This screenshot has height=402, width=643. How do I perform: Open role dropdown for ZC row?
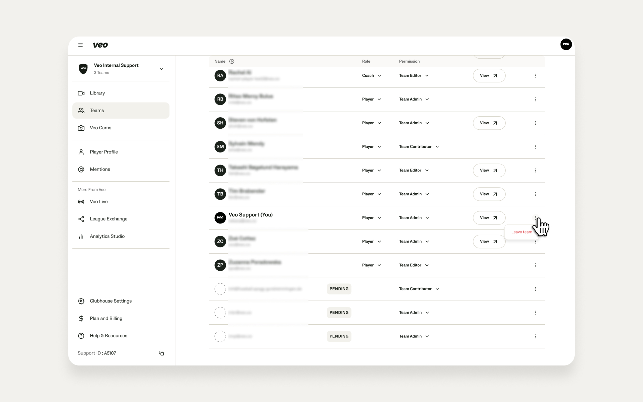click(x=372, y=242)
